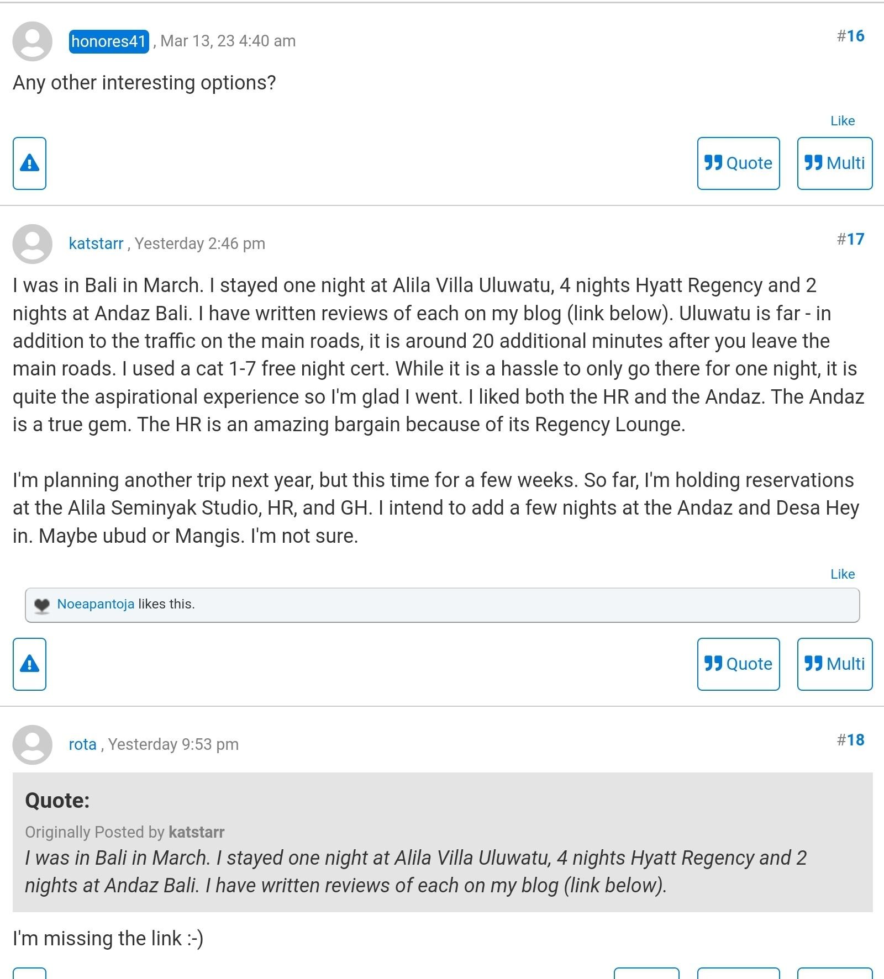
Task: Like katstarr's Bali trip post
Action: pos(843,574)
